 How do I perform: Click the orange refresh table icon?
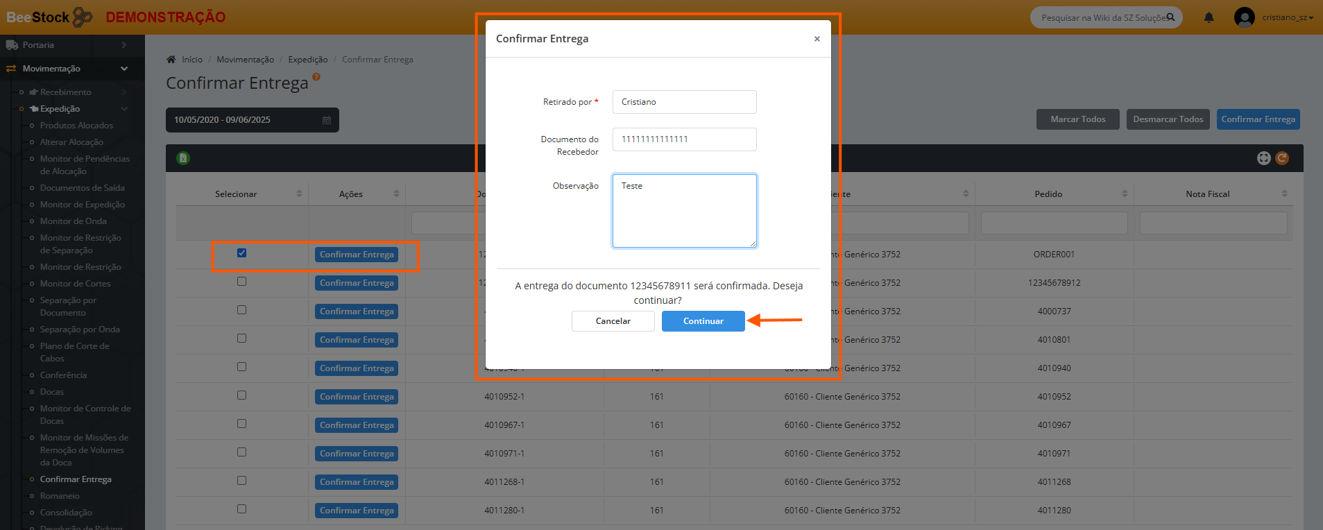pos(1282,158)
